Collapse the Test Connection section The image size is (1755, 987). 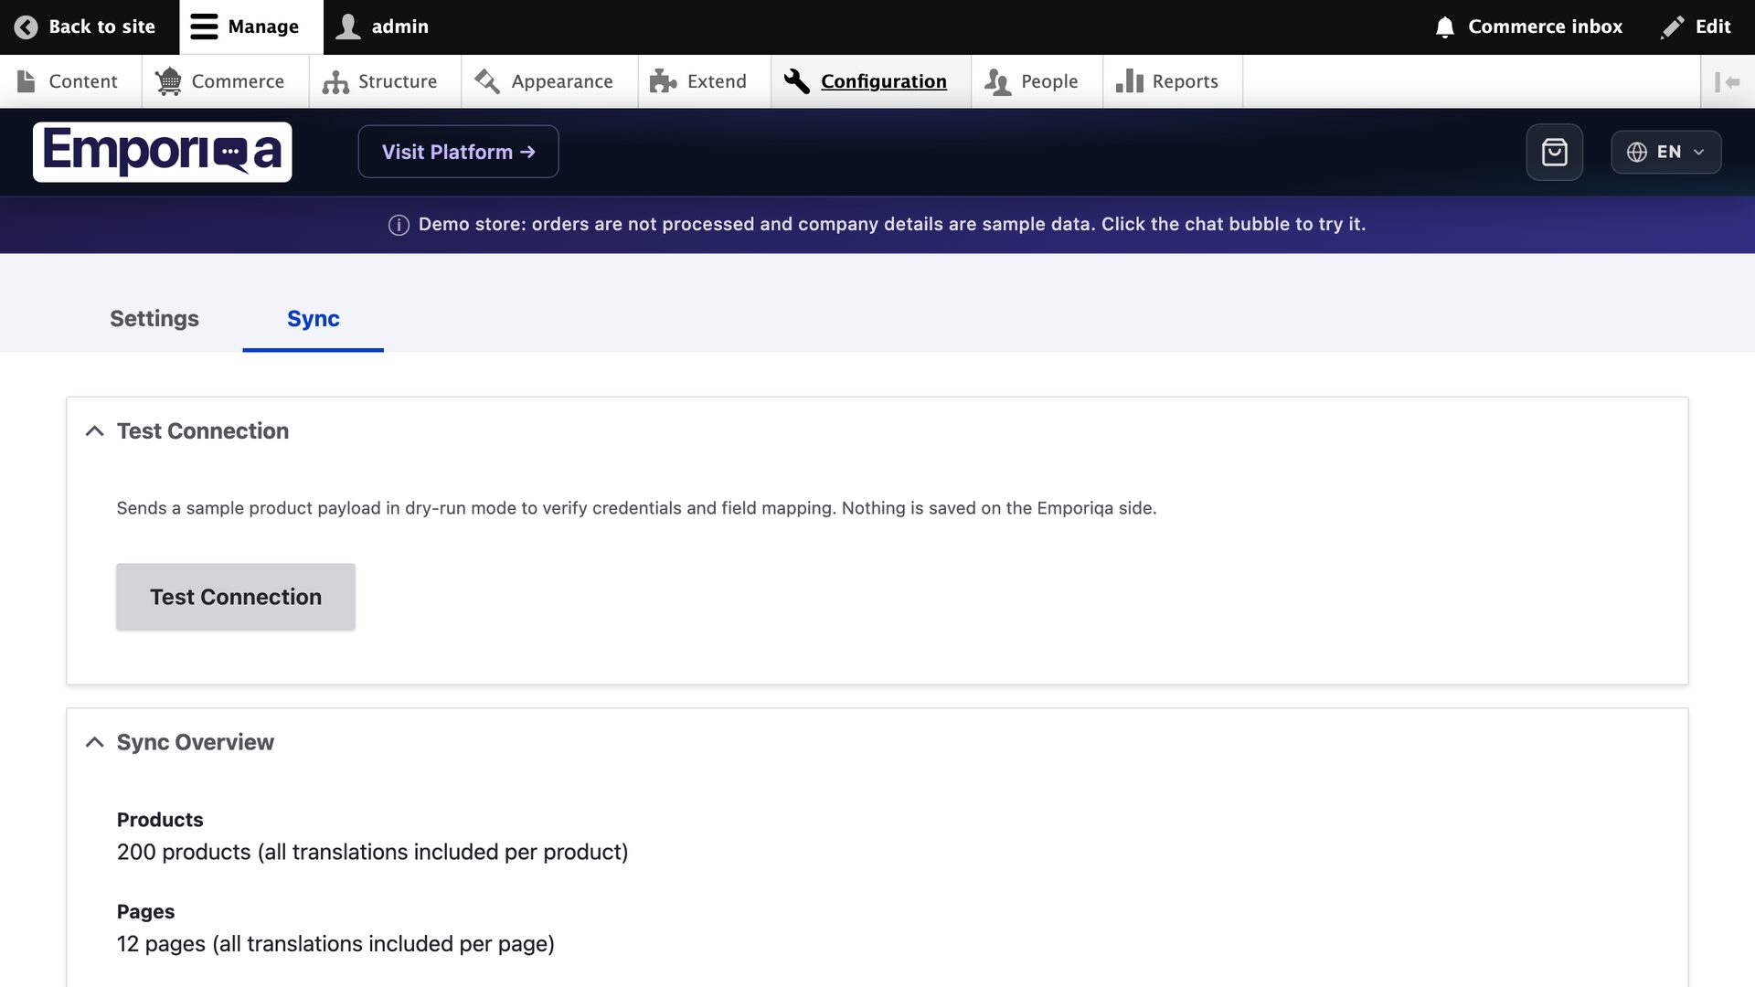[x=202, y=430]
